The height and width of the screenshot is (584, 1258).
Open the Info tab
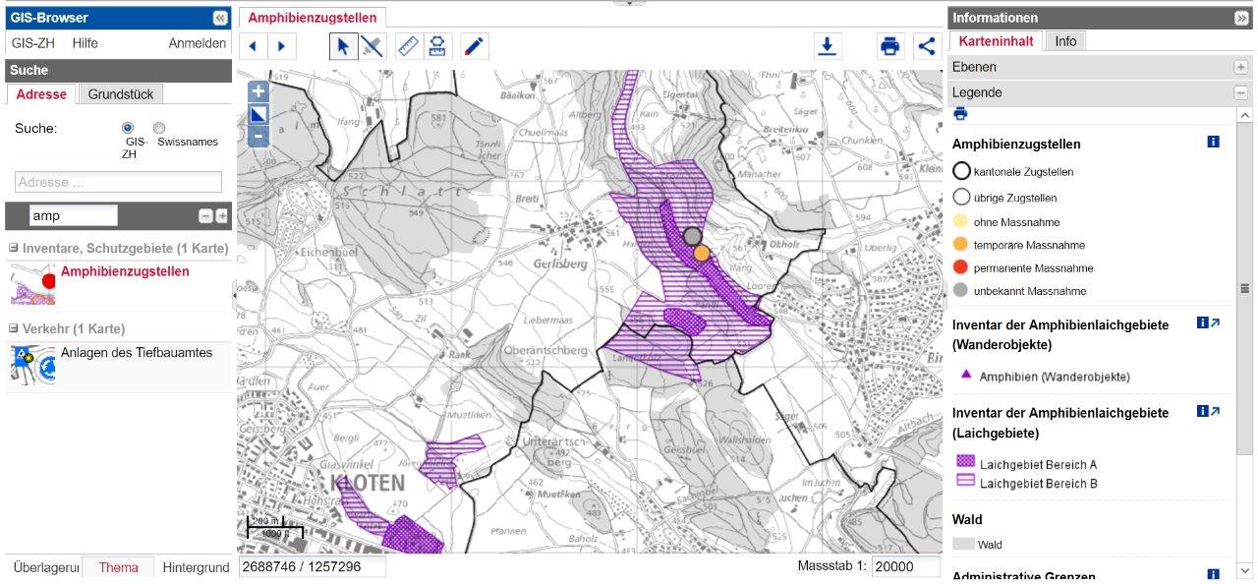coord(1065,41)
